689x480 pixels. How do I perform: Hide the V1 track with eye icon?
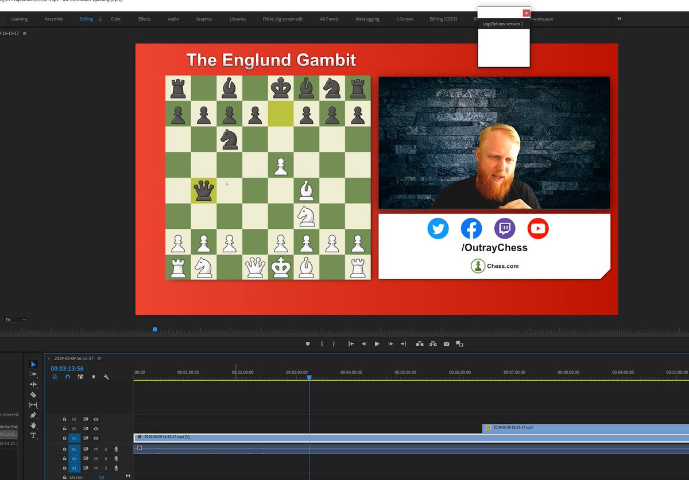tap(96, 438)
